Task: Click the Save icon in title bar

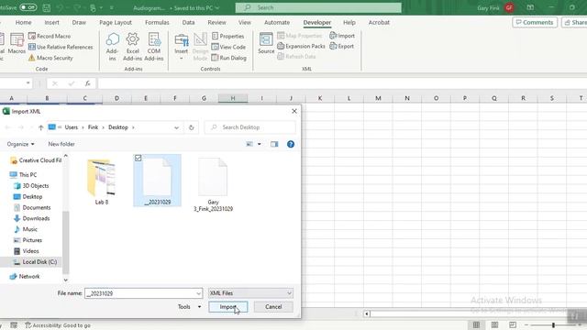Action: click(47, 7)
